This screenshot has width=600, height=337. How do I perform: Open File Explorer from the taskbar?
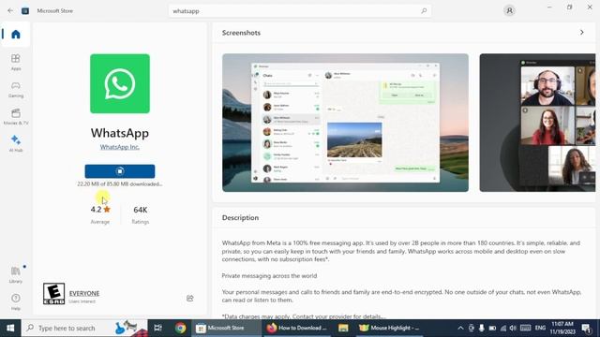[x=343, y=328]
